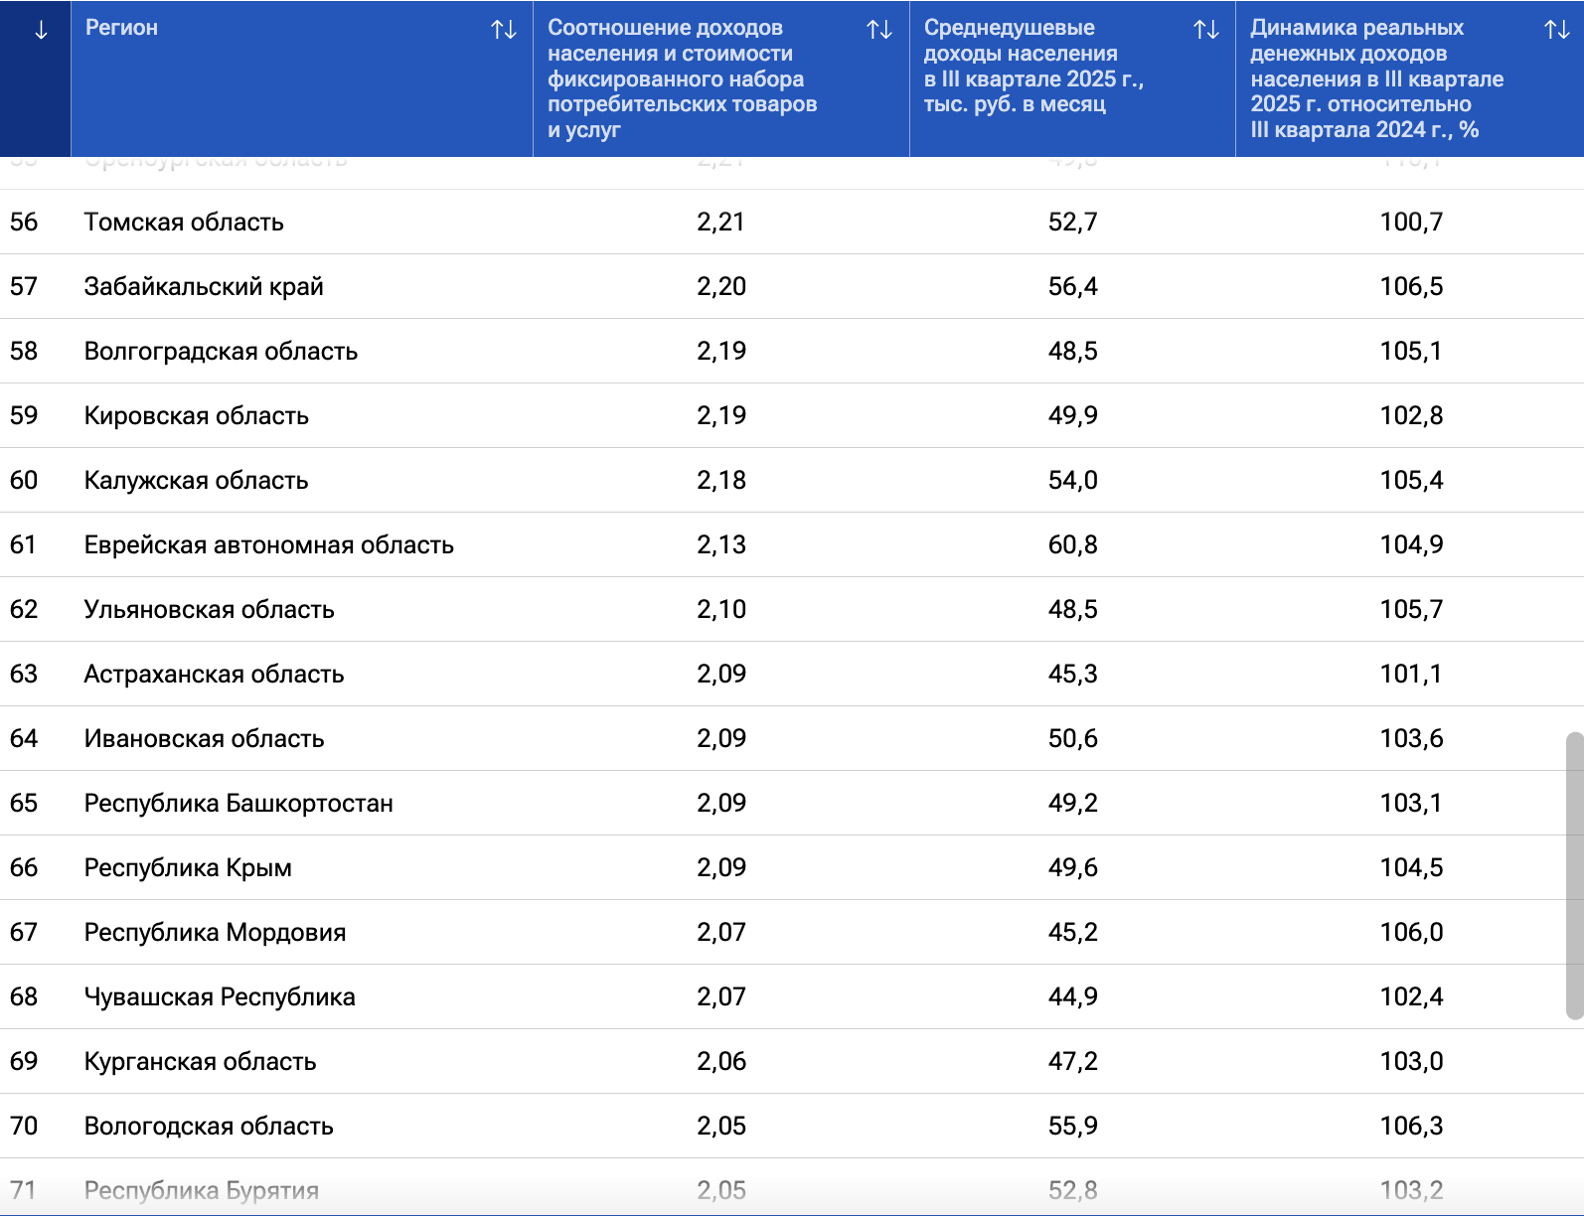
Task: Select Еврейская автономная область row
Action: pos(268,544)
